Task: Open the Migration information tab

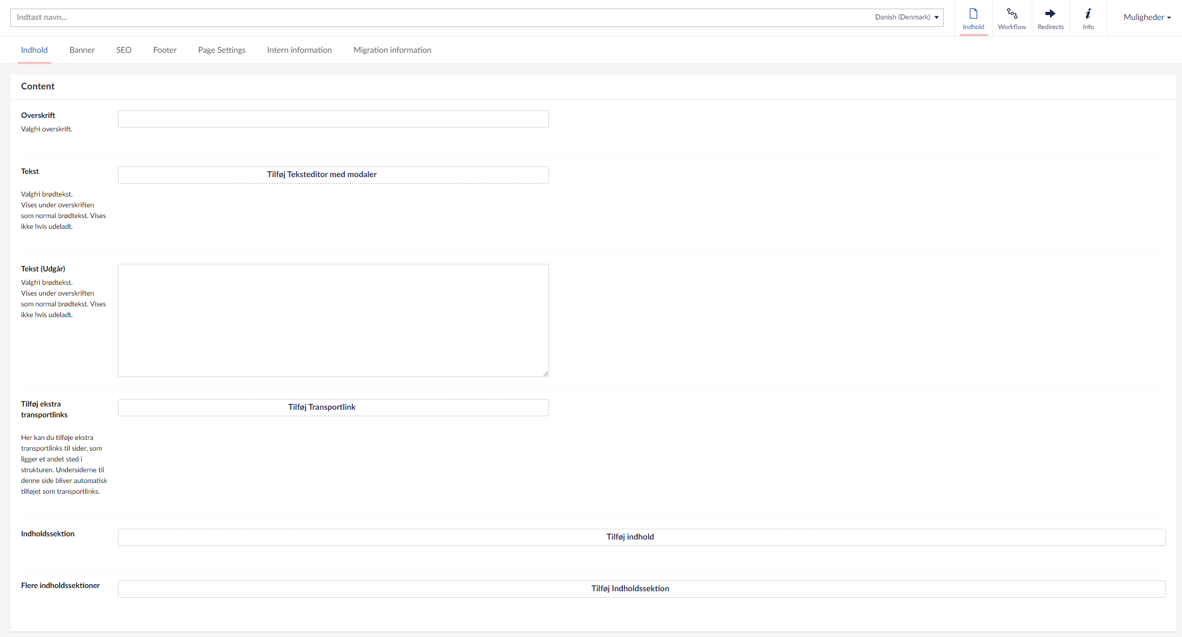Action: click(x=392, y=50)
